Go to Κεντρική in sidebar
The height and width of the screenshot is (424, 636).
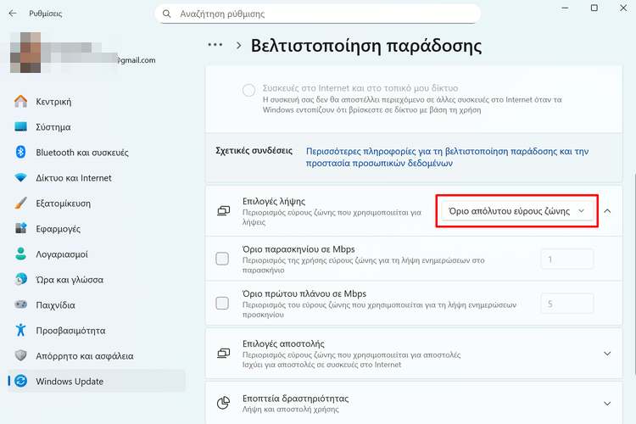tap(53, 102)
